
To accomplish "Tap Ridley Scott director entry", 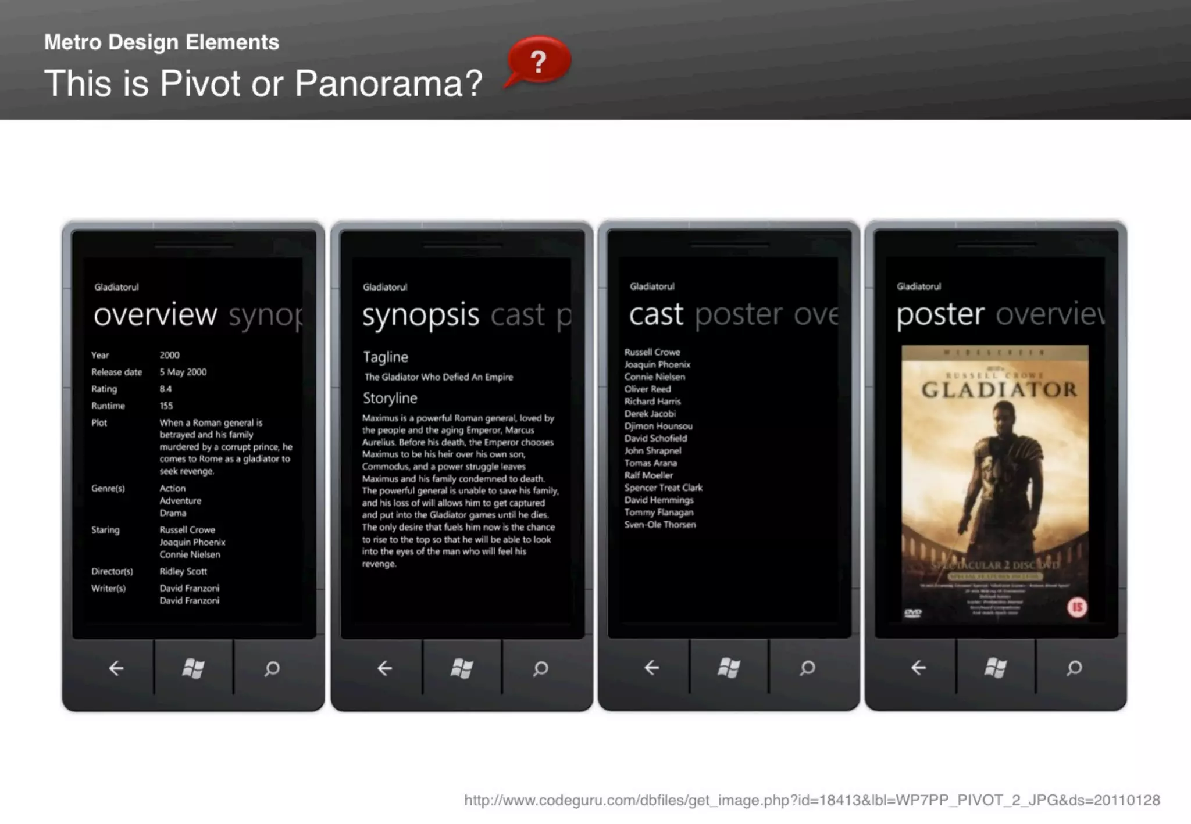I will coord(183,571).
